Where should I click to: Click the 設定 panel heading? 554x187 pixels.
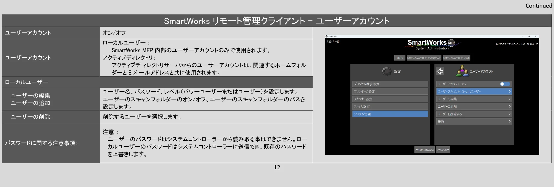(397, 72)
